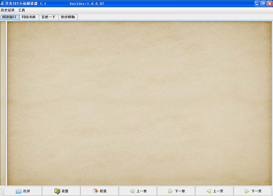Open settings via the 设置 icon
The height and width of the screenshot is (196, 273).
[x=57, y=191]
